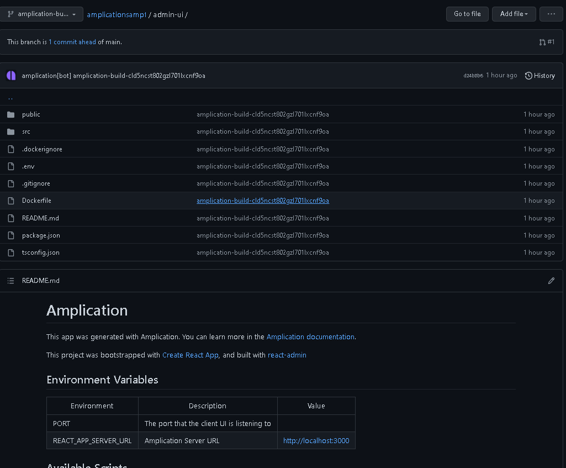The width and height of the screenshot is (566, 468).
Task: Open commit hash d24b8b6
Action: (x=473, y=76)
